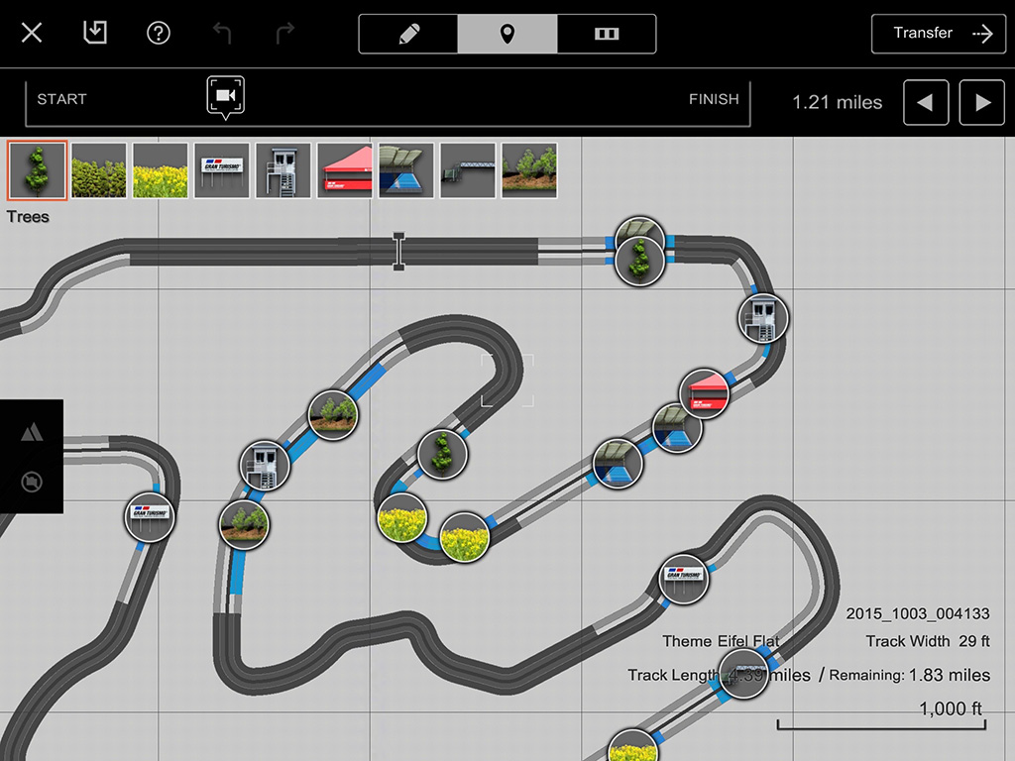Select the Trees scenery item in palette
Viewport: 1015px width, 761px height.
[38, 170]
